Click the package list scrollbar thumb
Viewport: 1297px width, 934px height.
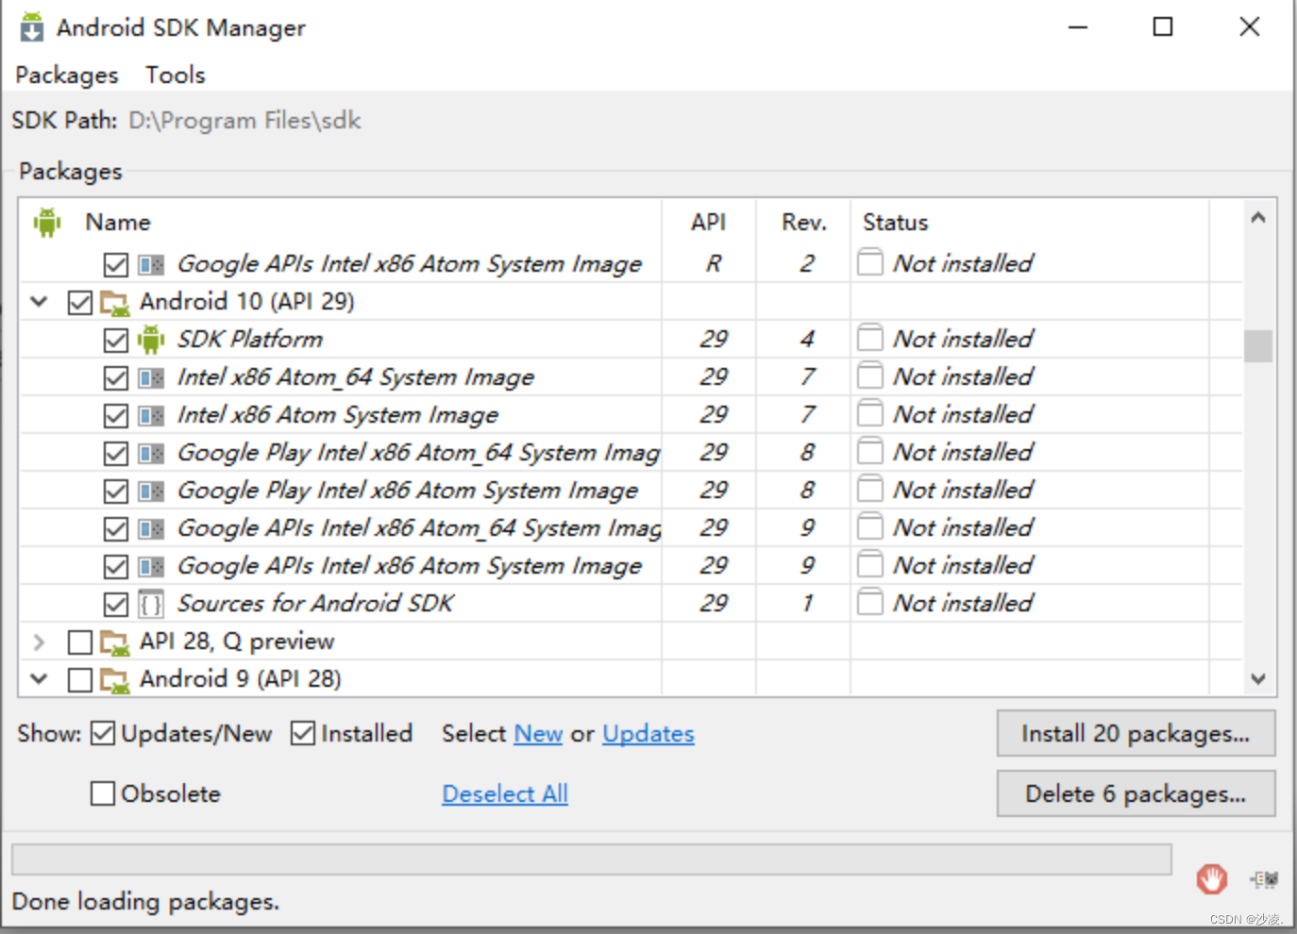[1257, 345]
